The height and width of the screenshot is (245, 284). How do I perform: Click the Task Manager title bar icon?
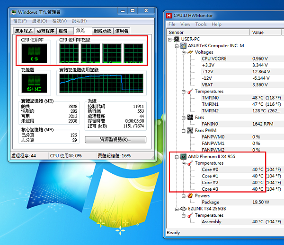click(13, 12)
